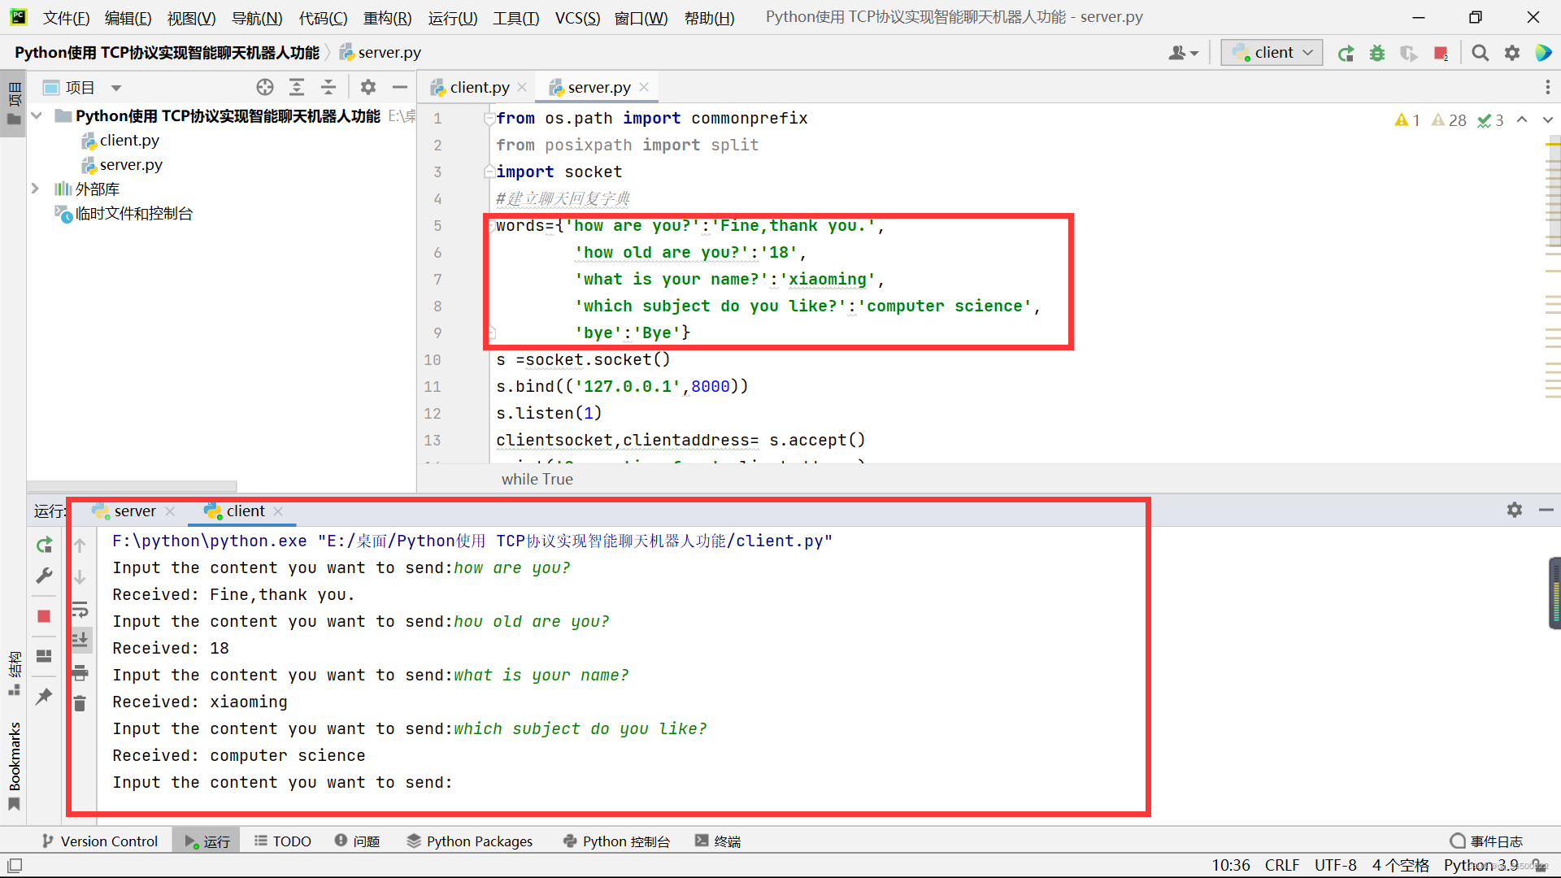1561x878 pixels.
Task: Open the 项目 view dropdown arrow
Action: (x=116, y=88)
